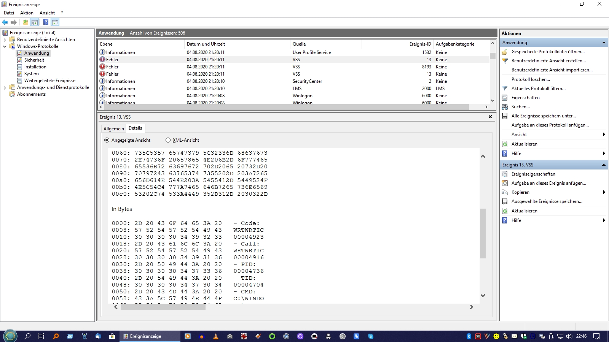
Task: Click the Kopieren copy icon
Action: click(x=505, y=192)
